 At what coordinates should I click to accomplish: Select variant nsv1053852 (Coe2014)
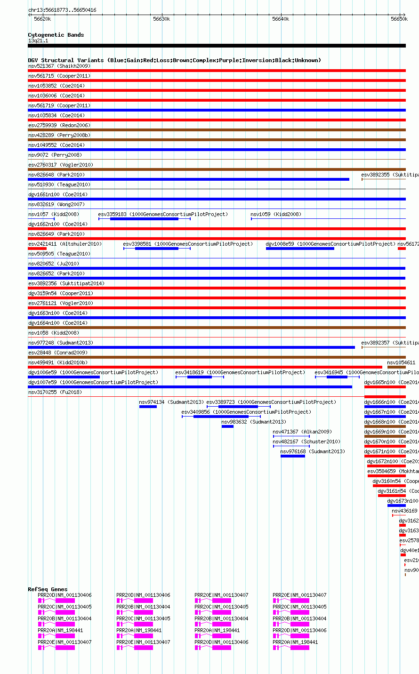click(x=56, y=86)
